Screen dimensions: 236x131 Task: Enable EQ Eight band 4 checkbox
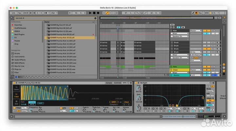pyautogui.click(x=169, y=111)
